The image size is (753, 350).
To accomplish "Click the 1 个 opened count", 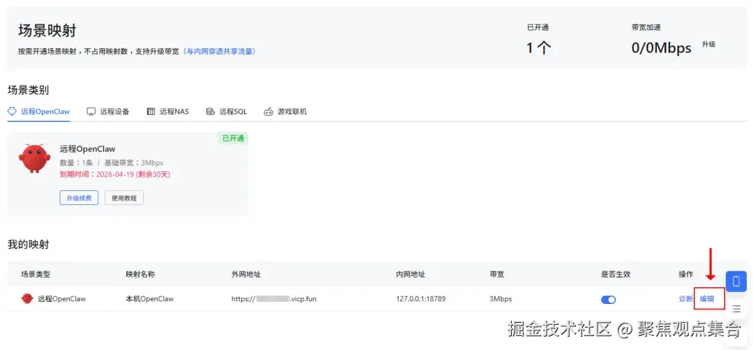I will pos(539,47).
